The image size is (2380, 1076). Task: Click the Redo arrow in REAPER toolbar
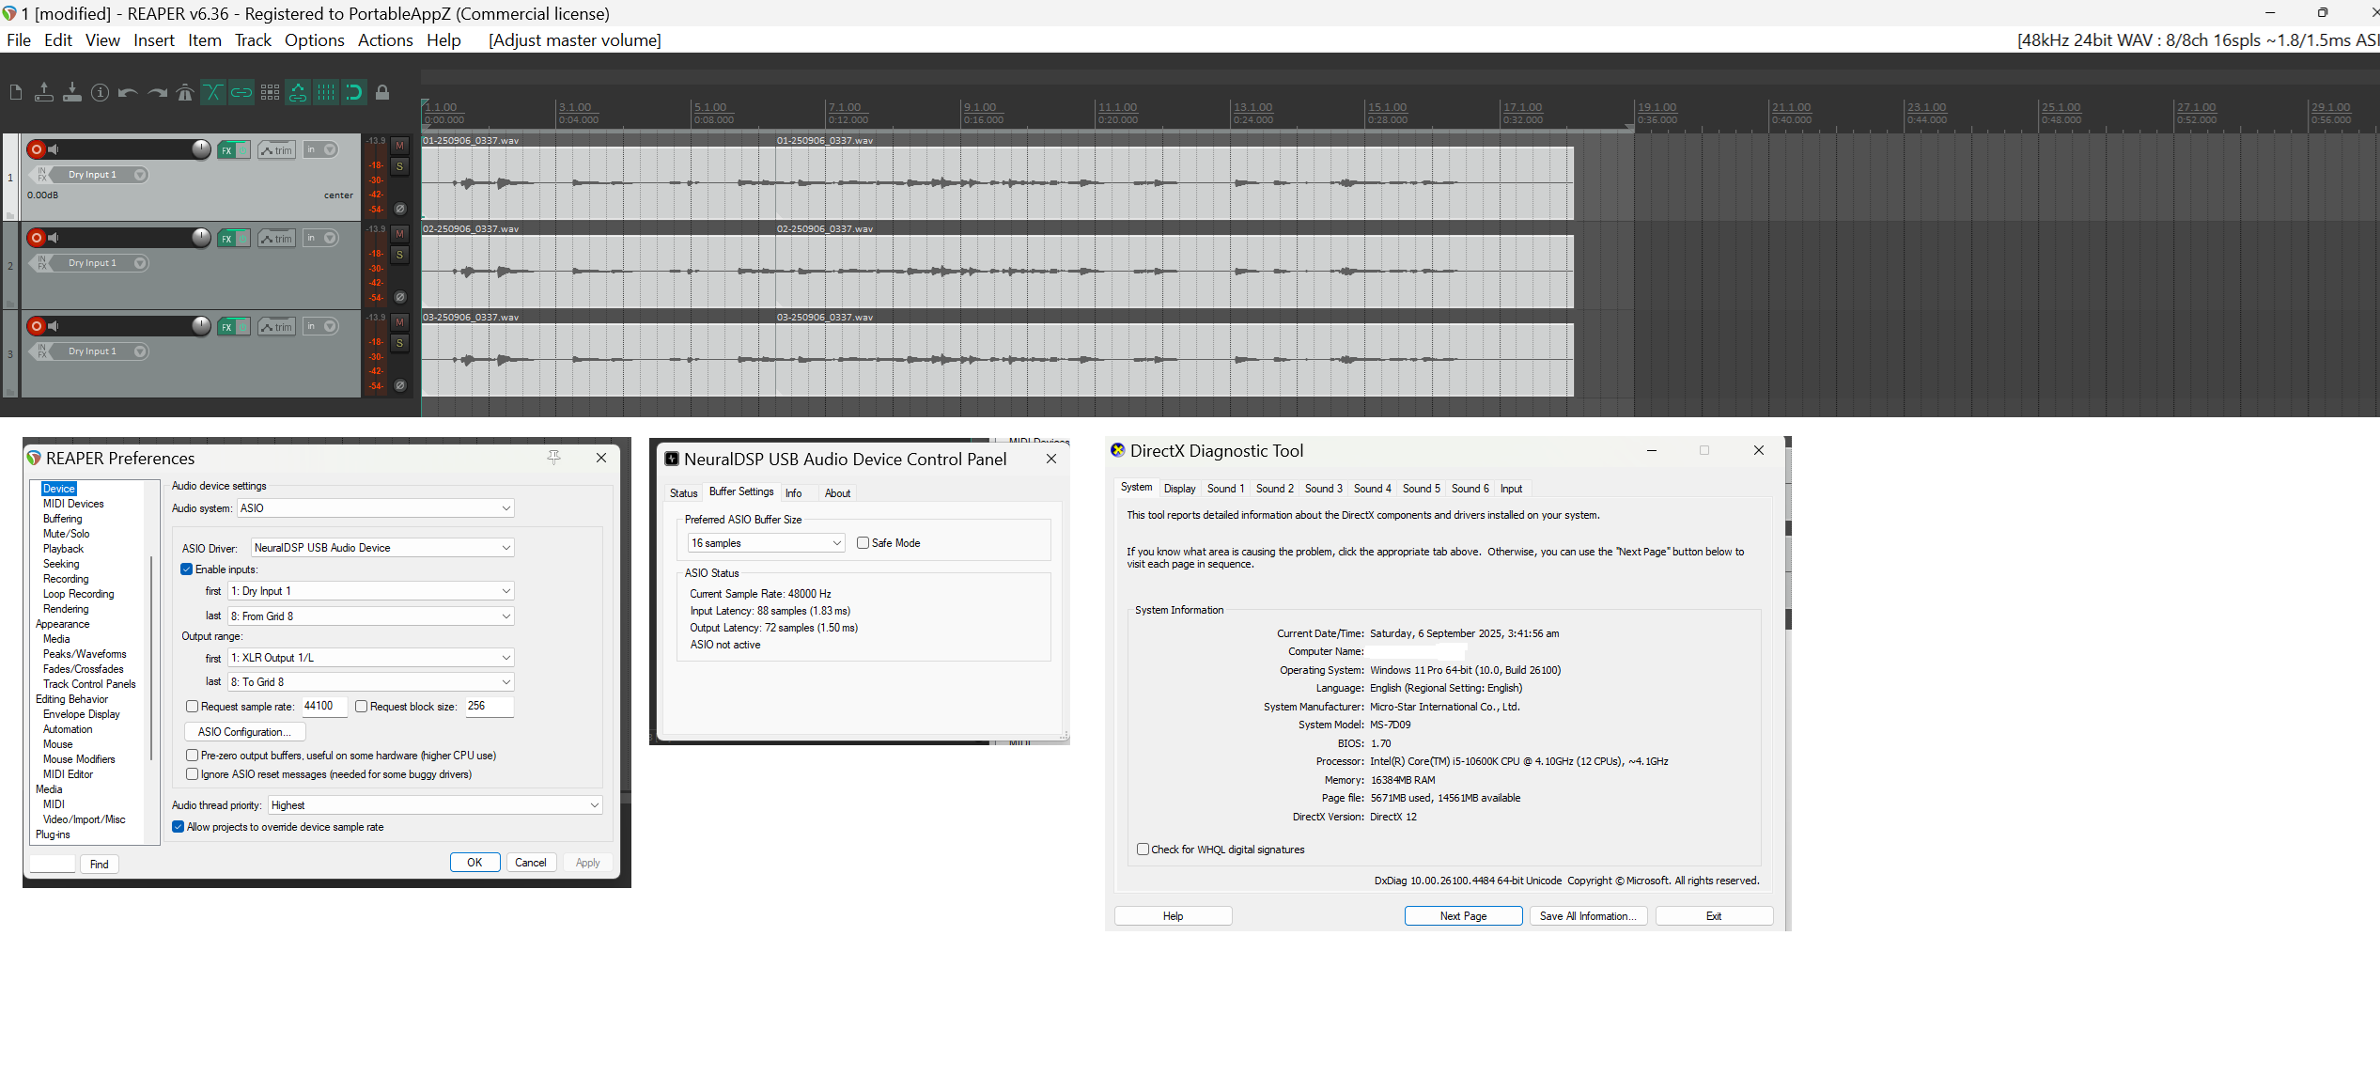(157, 92)
